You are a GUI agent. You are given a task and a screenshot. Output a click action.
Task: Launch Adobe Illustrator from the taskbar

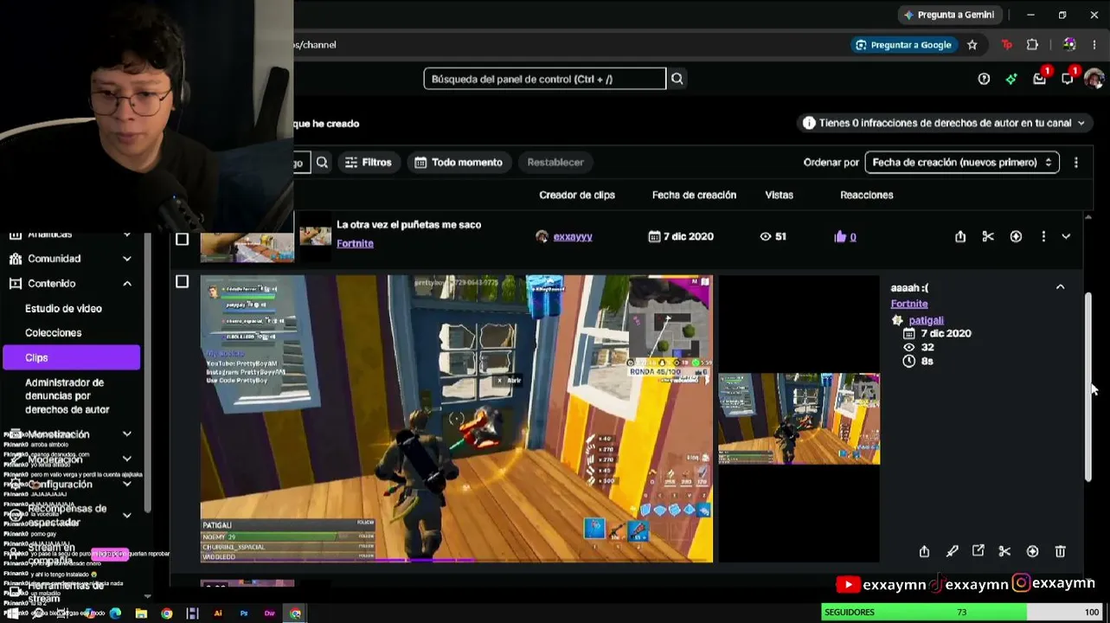point(218,613)
